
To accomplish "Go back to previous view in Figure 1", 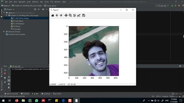I will coord(57,15).
